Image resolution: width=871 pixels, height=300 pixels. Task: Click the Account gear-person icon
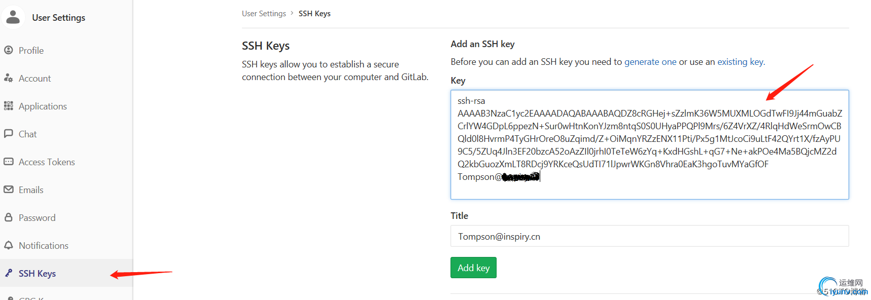[9, 78]
